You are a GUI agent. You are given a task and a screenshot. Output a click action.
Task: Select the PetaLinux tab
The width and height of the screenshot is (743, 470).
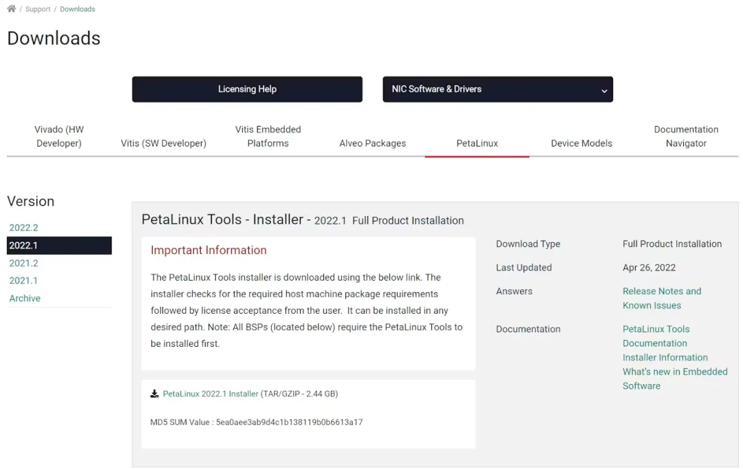click(477, 143)
